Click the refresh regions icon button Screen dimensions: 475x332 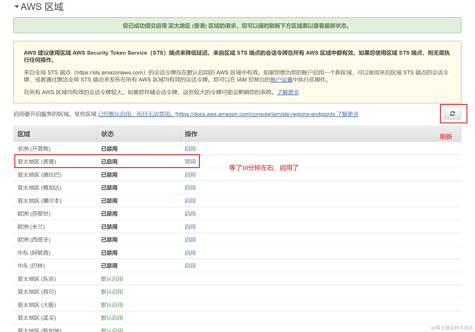tap(452, 114)
